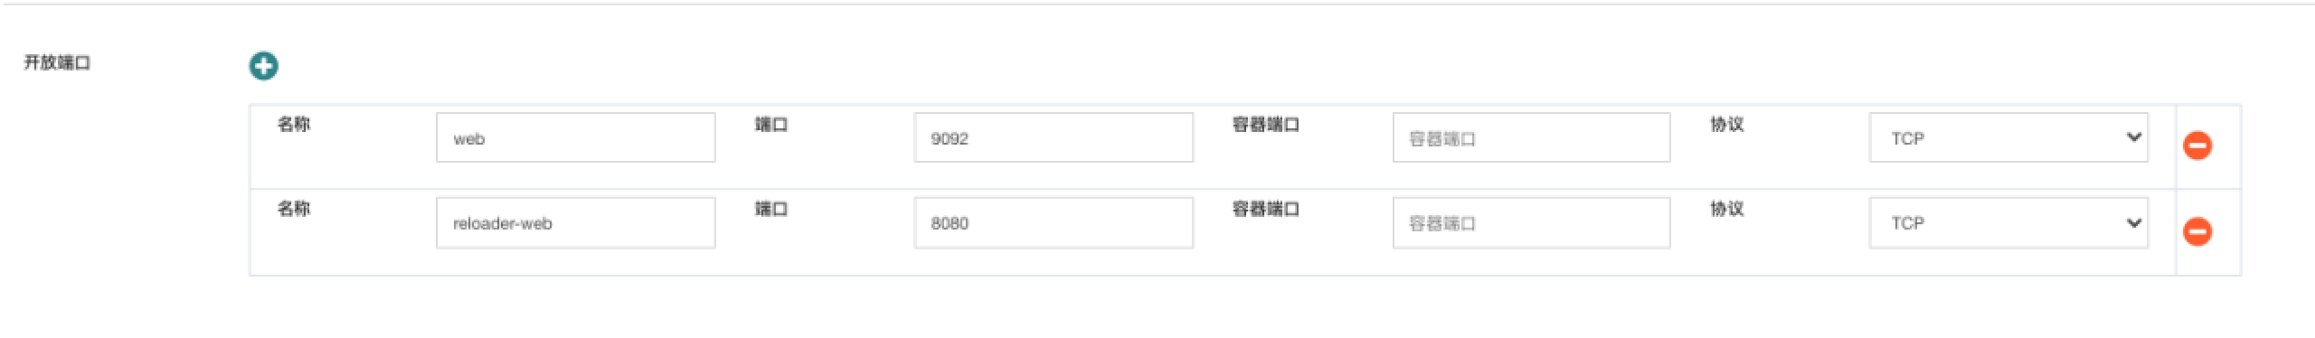Image resolution: width=2315 pixels, height=338 pixels.
Task: Expand the TCP dropdown in the reloader-web row
Action: (2008, 222)
